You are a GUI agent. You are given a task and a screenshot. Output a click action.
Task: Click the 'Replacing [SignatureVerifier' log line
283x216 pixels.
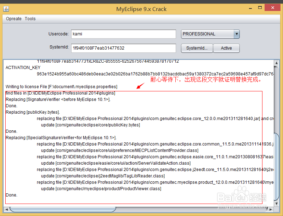pyautogui.click(x=58, y=100)
